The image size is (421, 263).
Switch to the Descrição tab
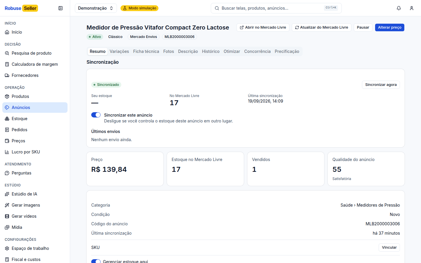click(x=188, y=51)
